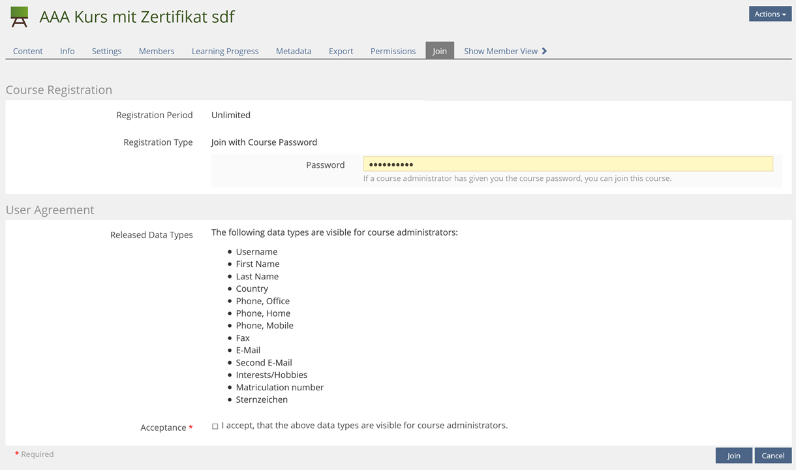The width and height of the screenshot is (796, 470).
Task: Focus the course Password field
Action: point(568,164)
